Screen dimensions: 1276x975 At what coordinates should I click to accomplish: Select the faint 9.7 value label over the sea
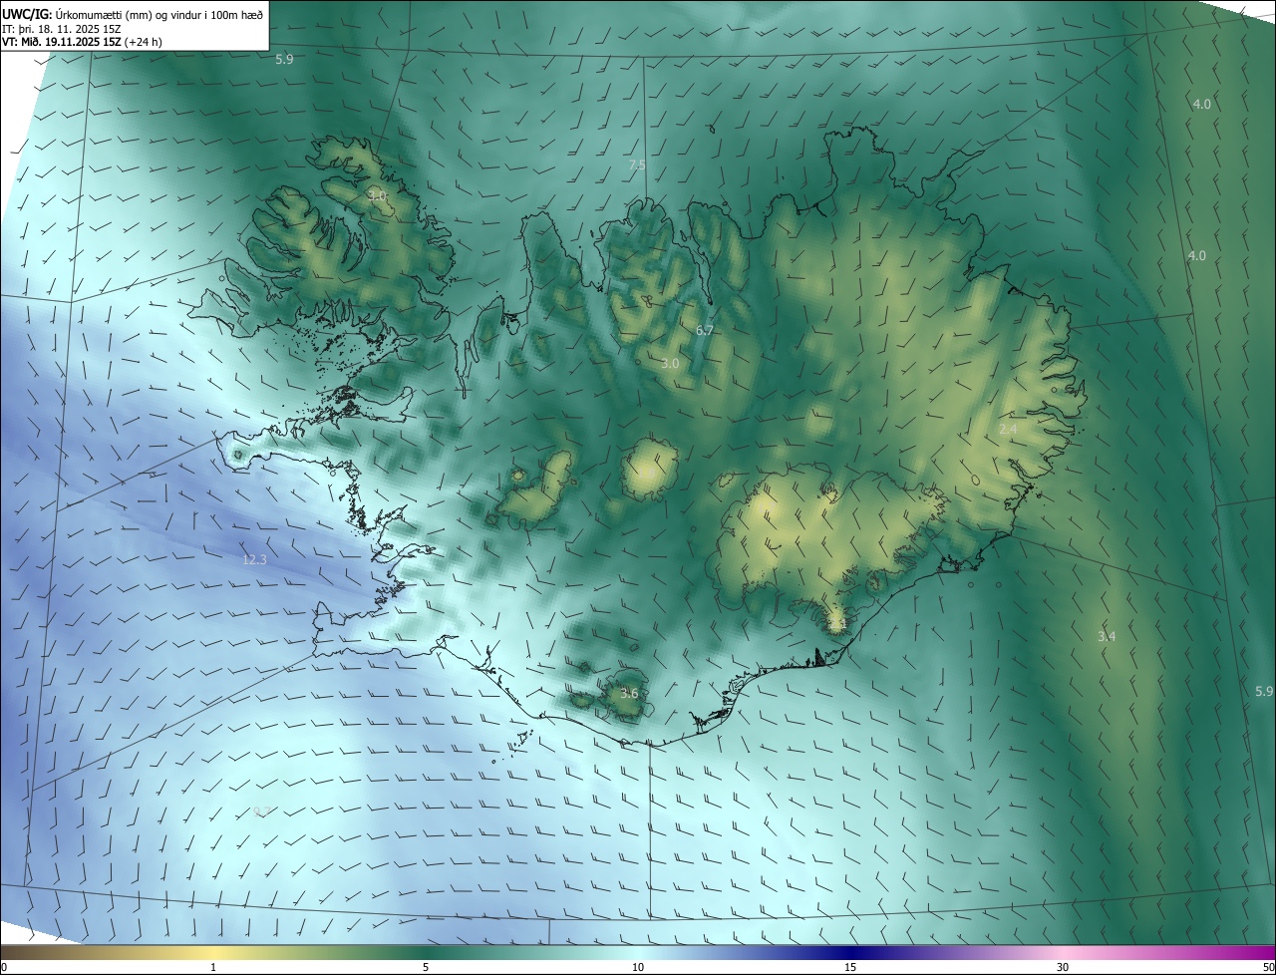pos(262,812)
